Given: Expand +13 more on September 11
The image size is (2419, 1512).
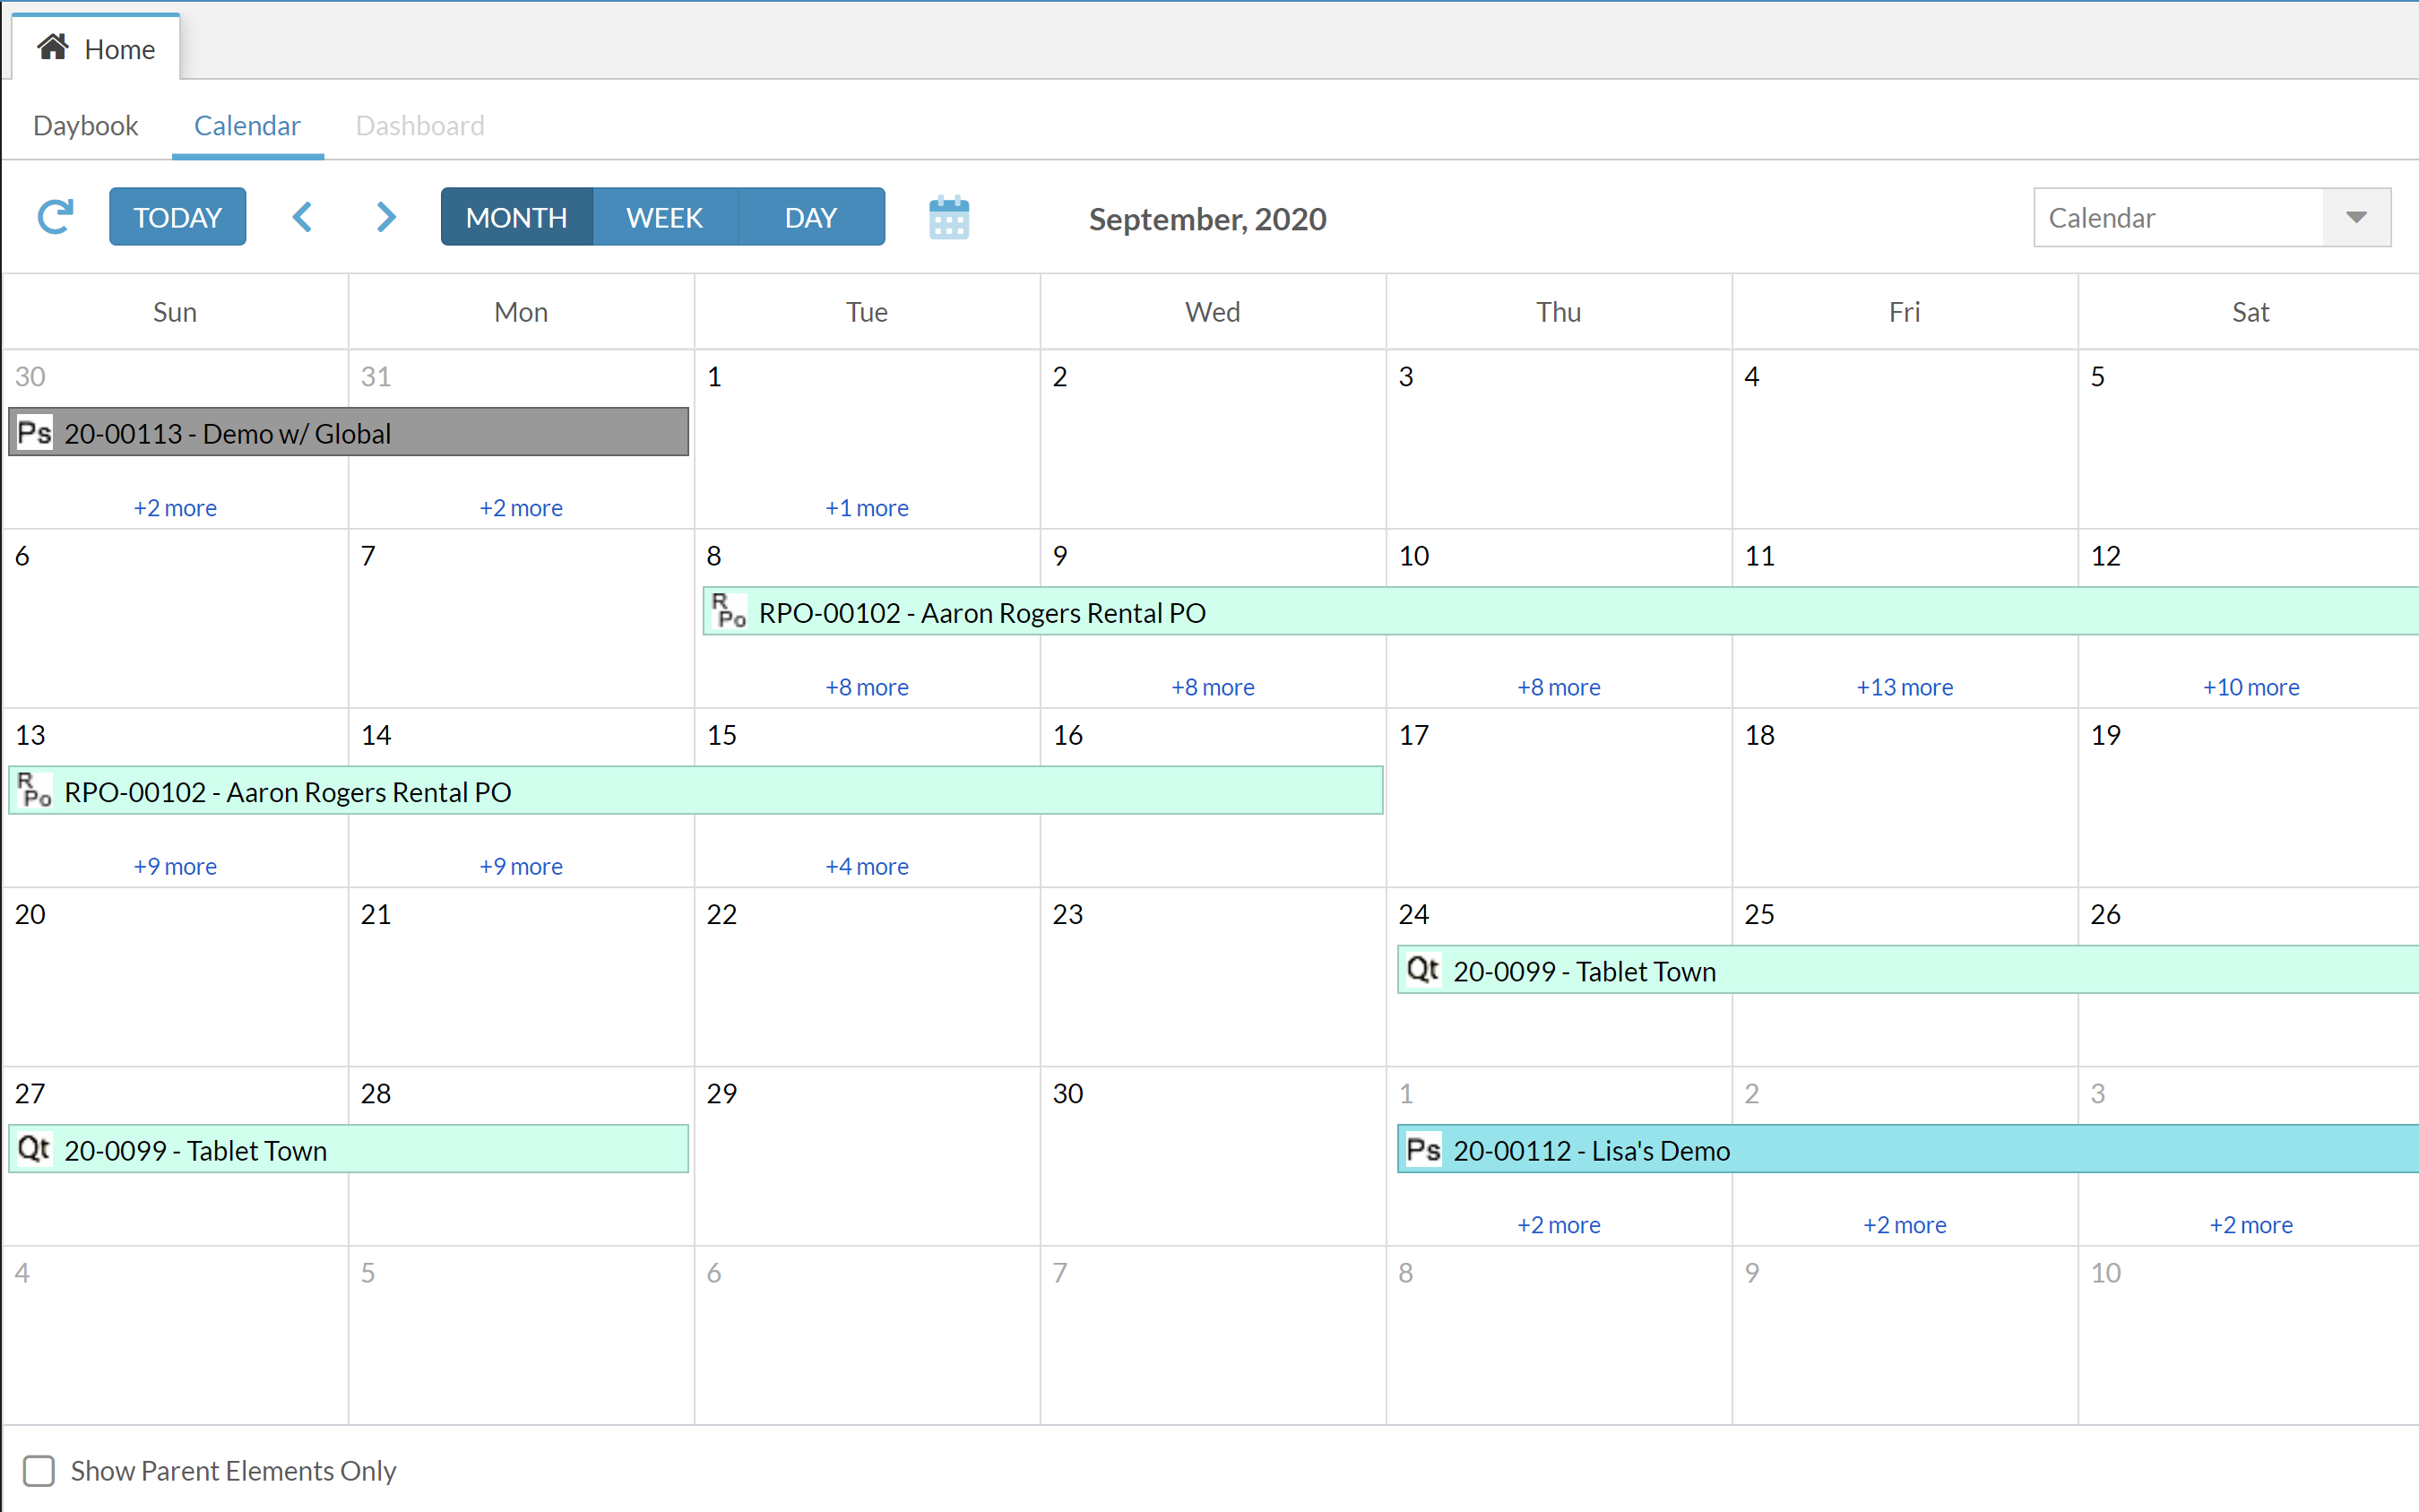Looking at the screenshot, I should pyautogui.click(x=1905, y=686).
